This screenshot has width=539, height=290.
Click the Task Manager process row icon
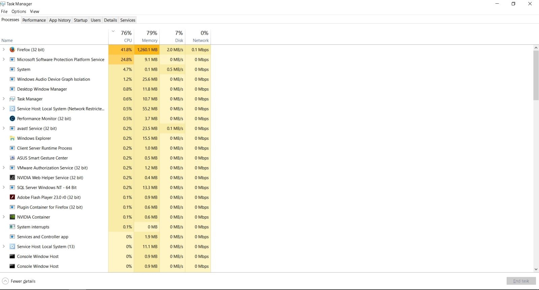click(12, 99)
